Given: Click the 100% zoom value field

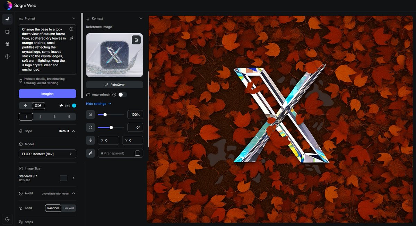Looking at the screenshot, I should 135,114.
